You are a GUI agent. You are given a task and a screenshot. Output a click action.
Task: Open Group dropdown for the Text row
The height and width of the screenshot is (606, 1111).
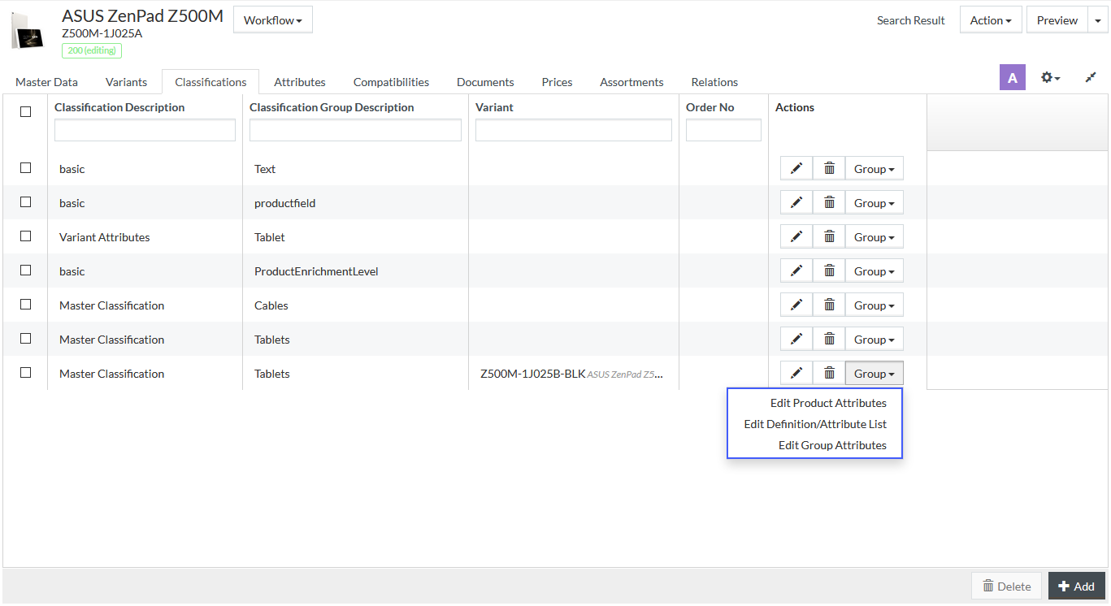point(874,169)
